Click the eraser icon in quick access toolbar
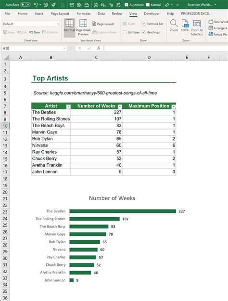 167,5
